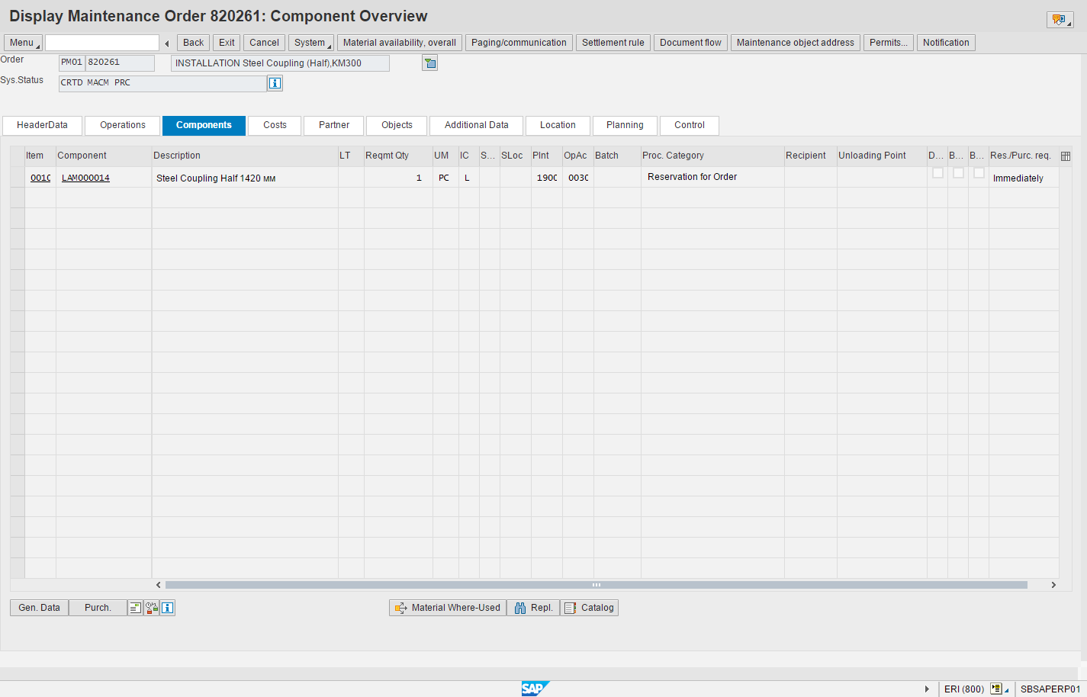
Task: Open the Location tab
Action: [x=558, y=125]
